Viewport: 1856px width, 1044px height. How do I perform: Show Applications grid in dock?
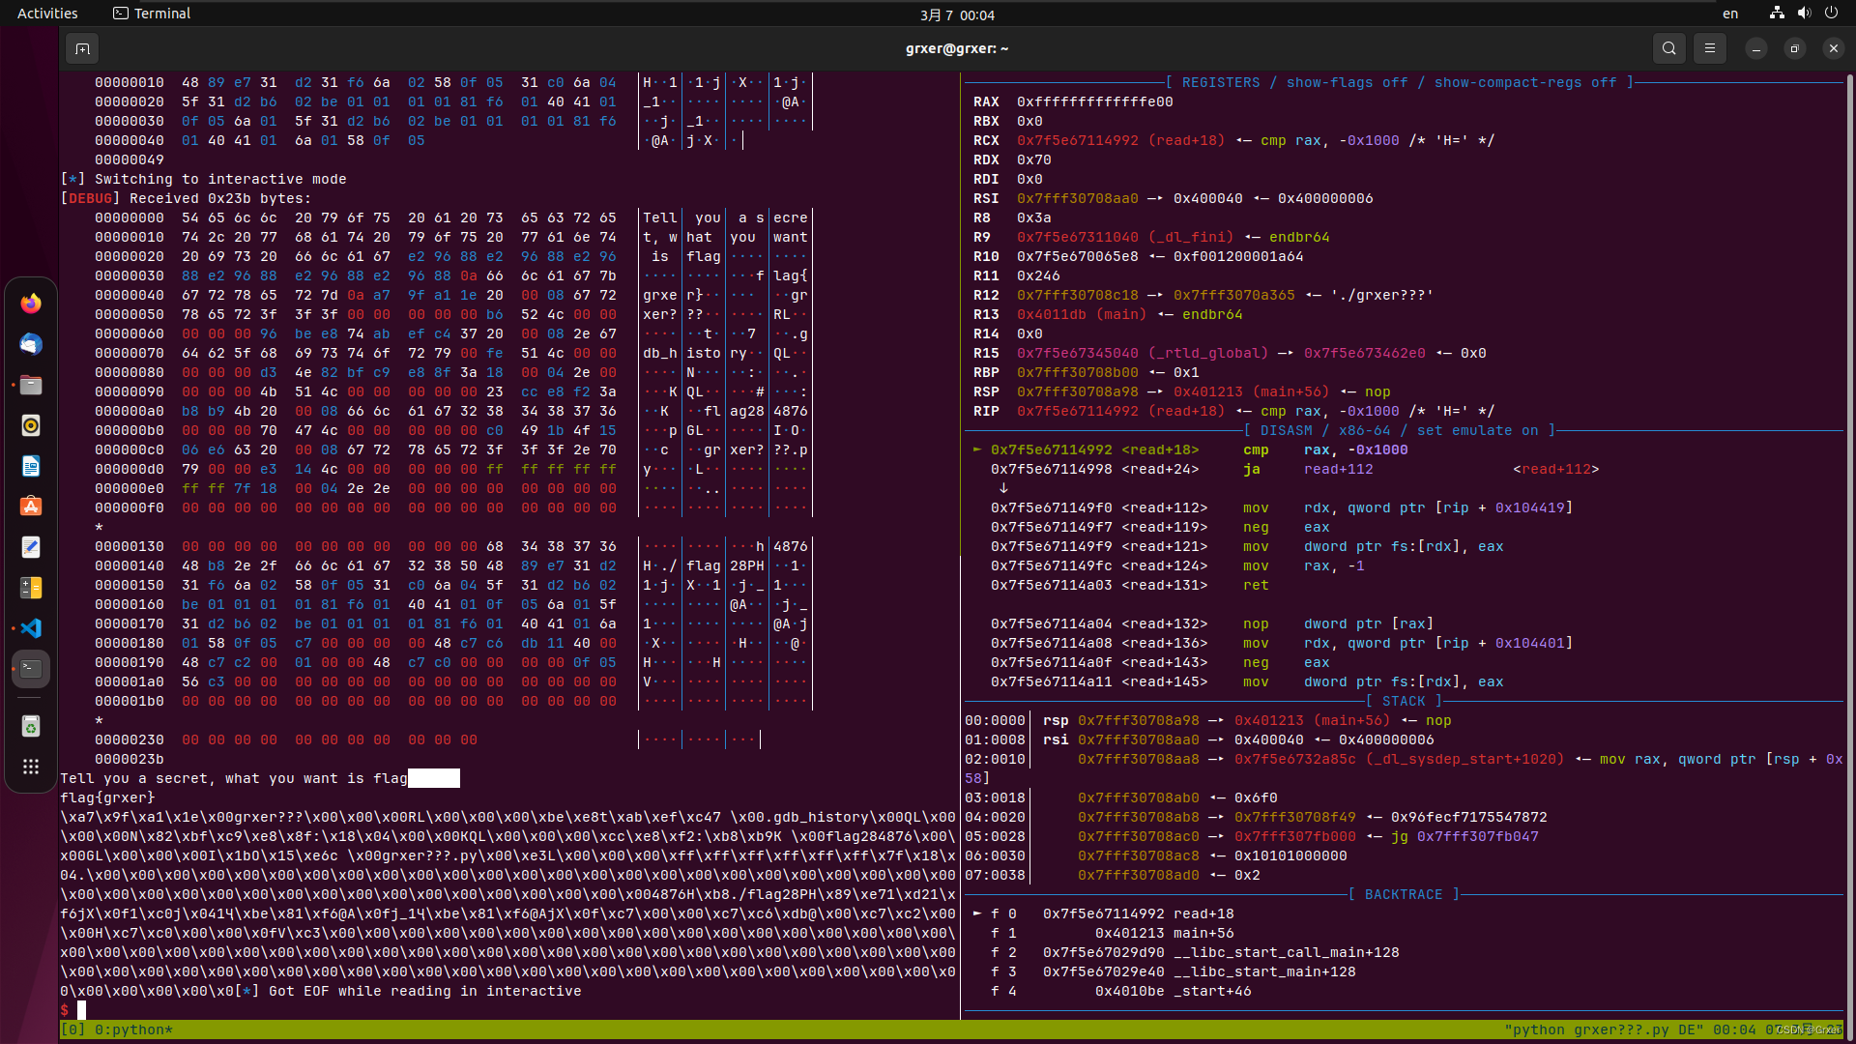point(31,767)
